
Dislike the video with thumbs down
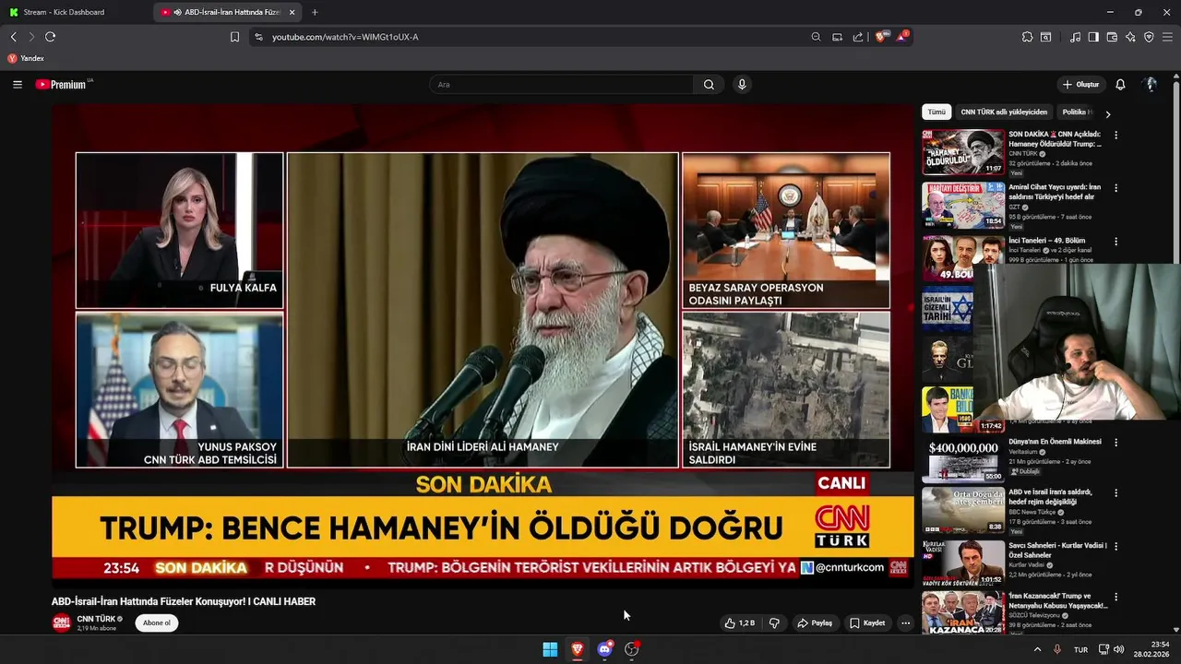(x=774, y=623)
